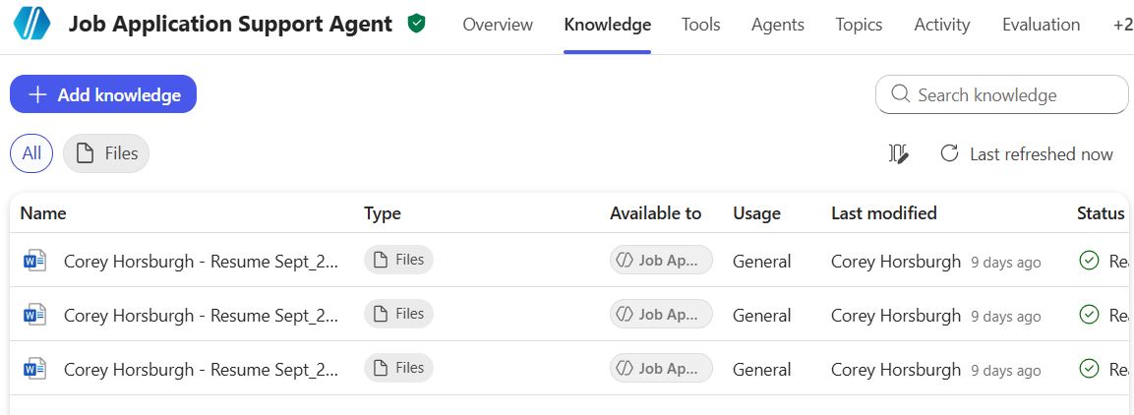Click the refresh icon beside Last refreshed

(949, 153)
